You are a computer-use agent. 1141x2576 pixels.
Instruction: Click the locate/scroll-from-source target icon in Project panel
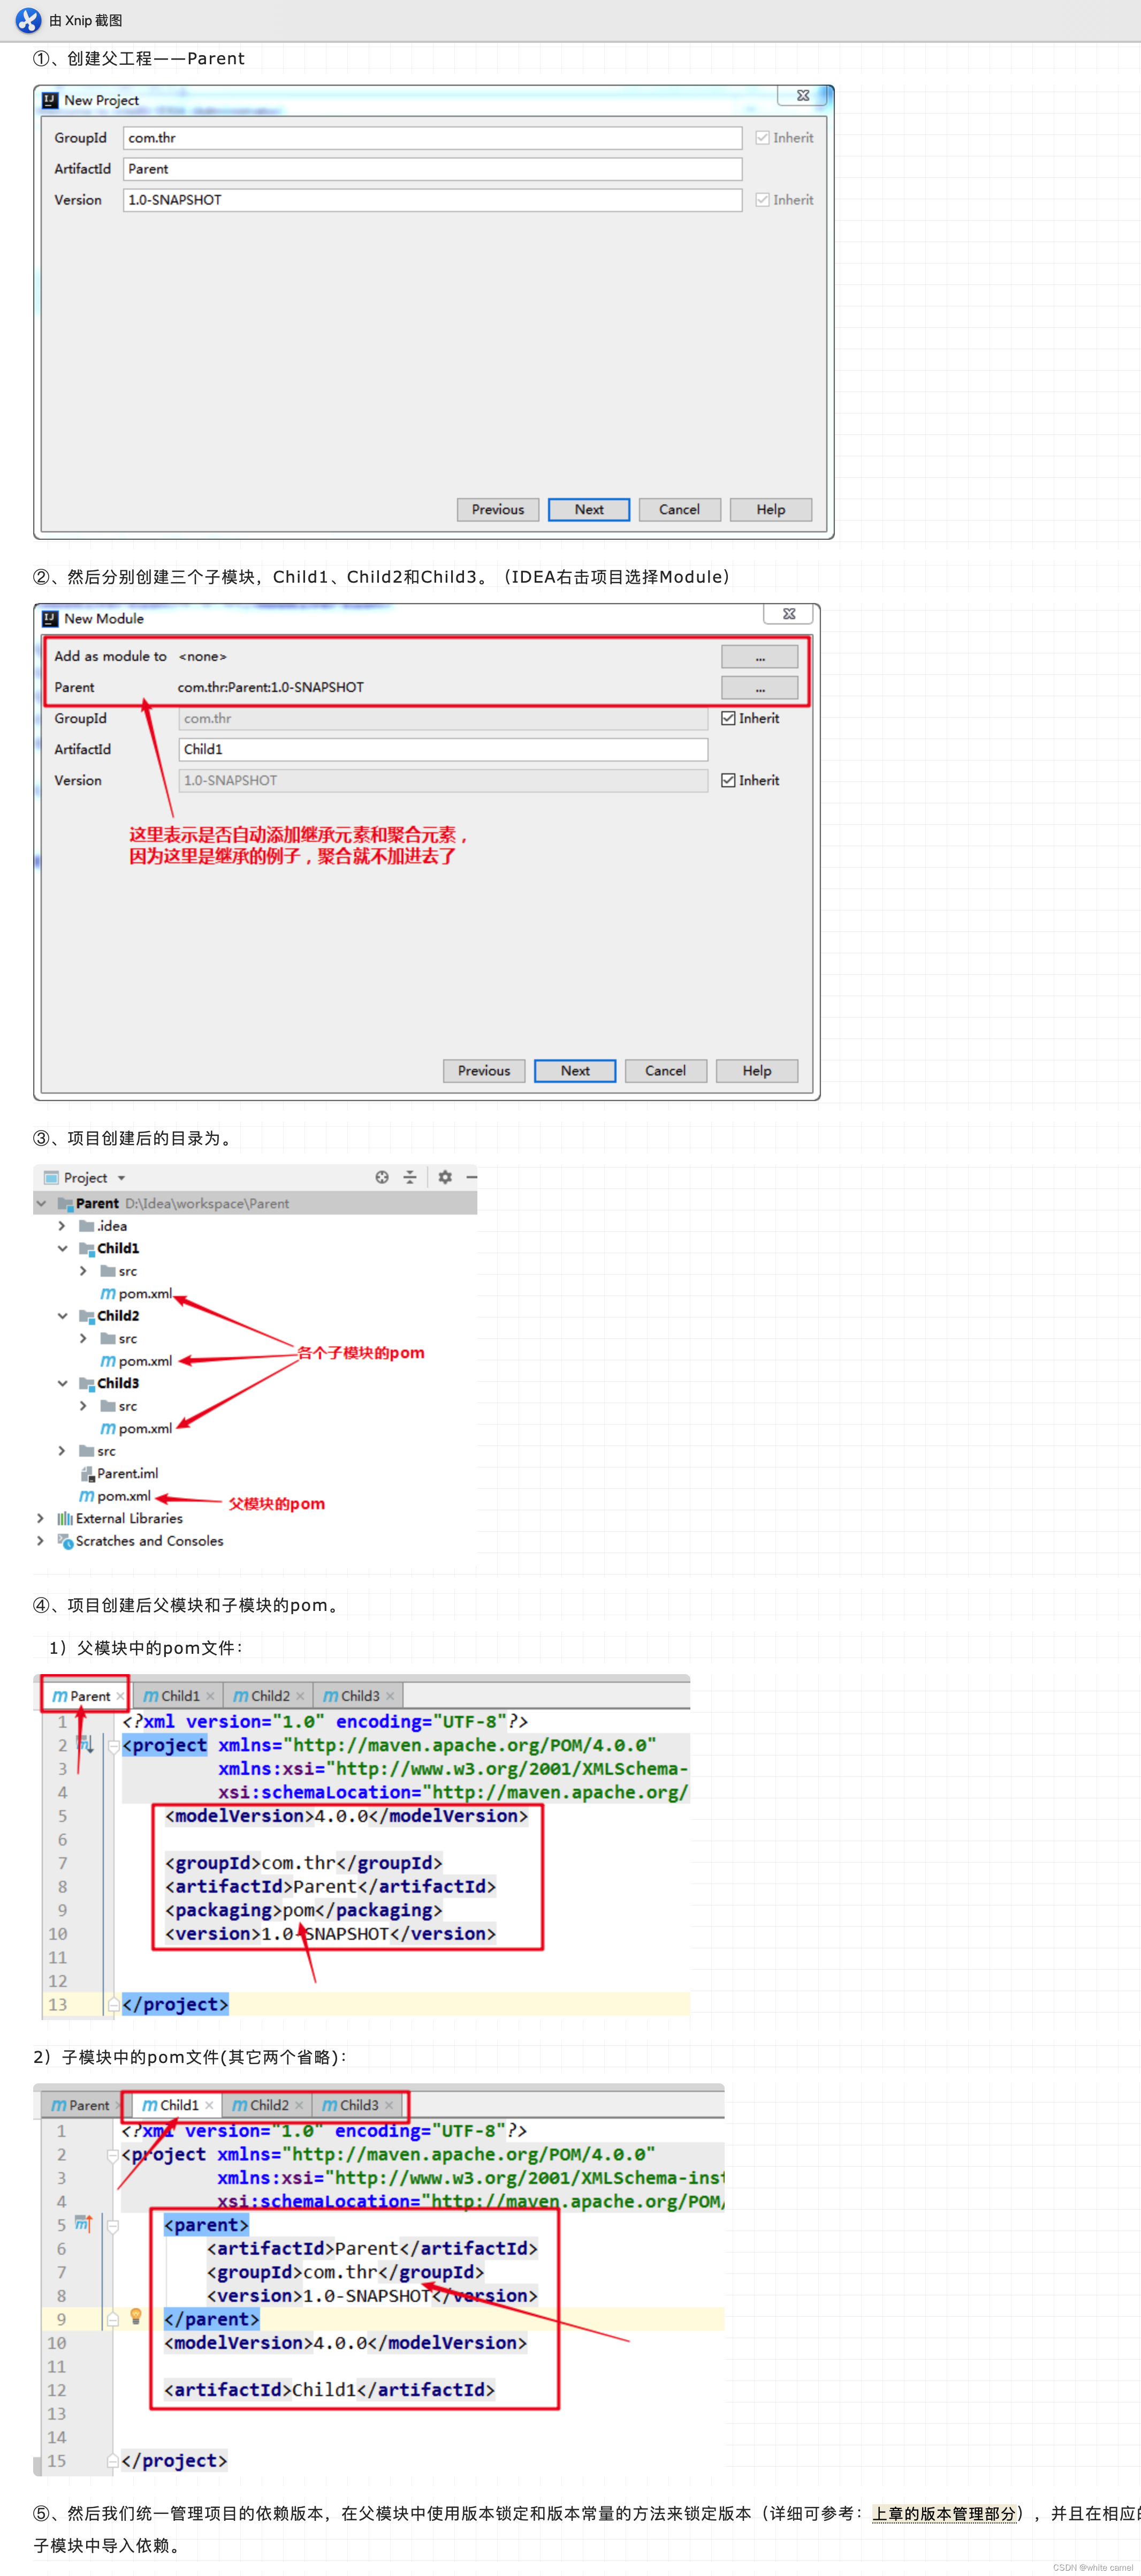(x=382, y=1177)
